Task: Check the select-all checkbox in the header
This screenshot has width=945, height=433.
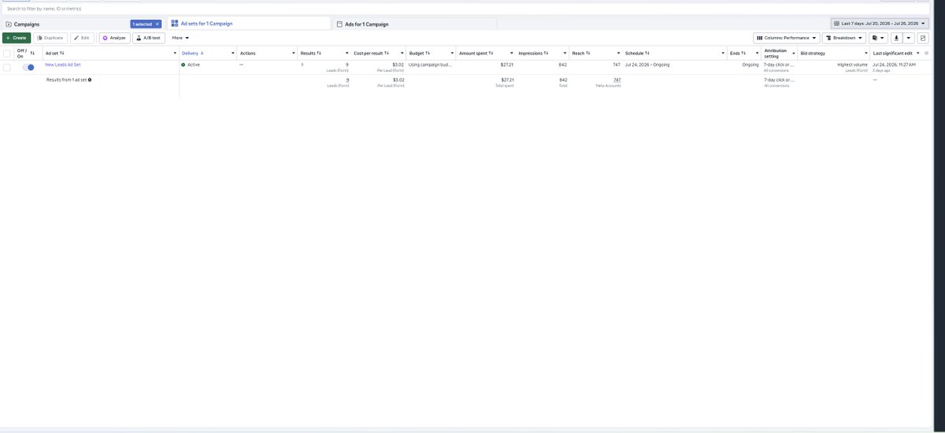Action: click(6, 53)
